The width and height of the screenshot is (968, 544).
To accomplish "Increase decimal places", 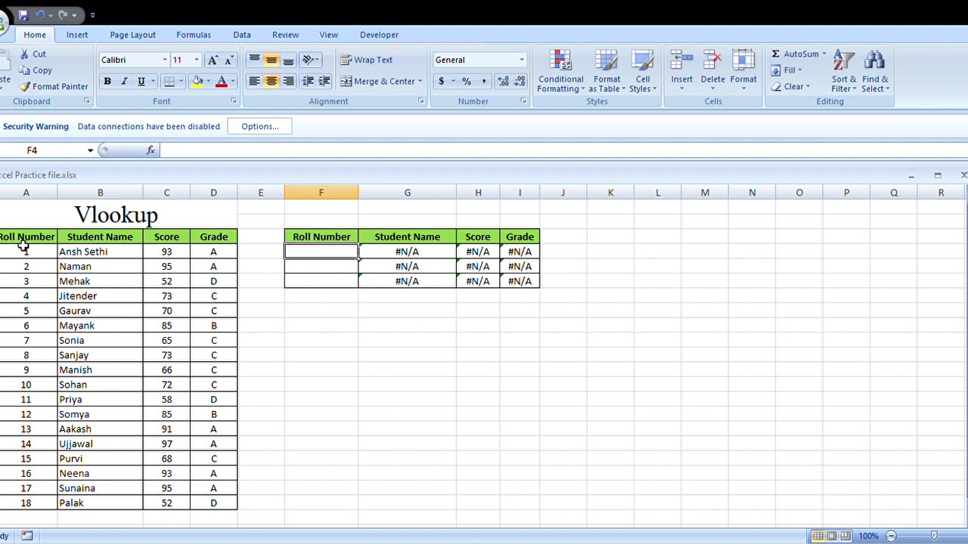I will point(504,82).
